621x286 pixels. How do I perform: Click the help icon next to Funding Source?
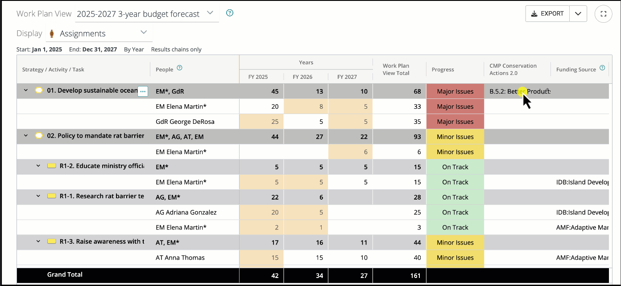[x=602, y=68]
